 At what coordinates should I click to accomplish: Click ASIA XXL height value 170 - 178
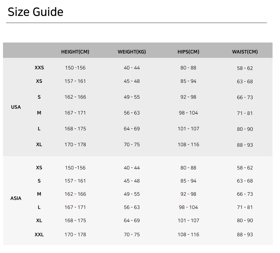click(75, 234)
